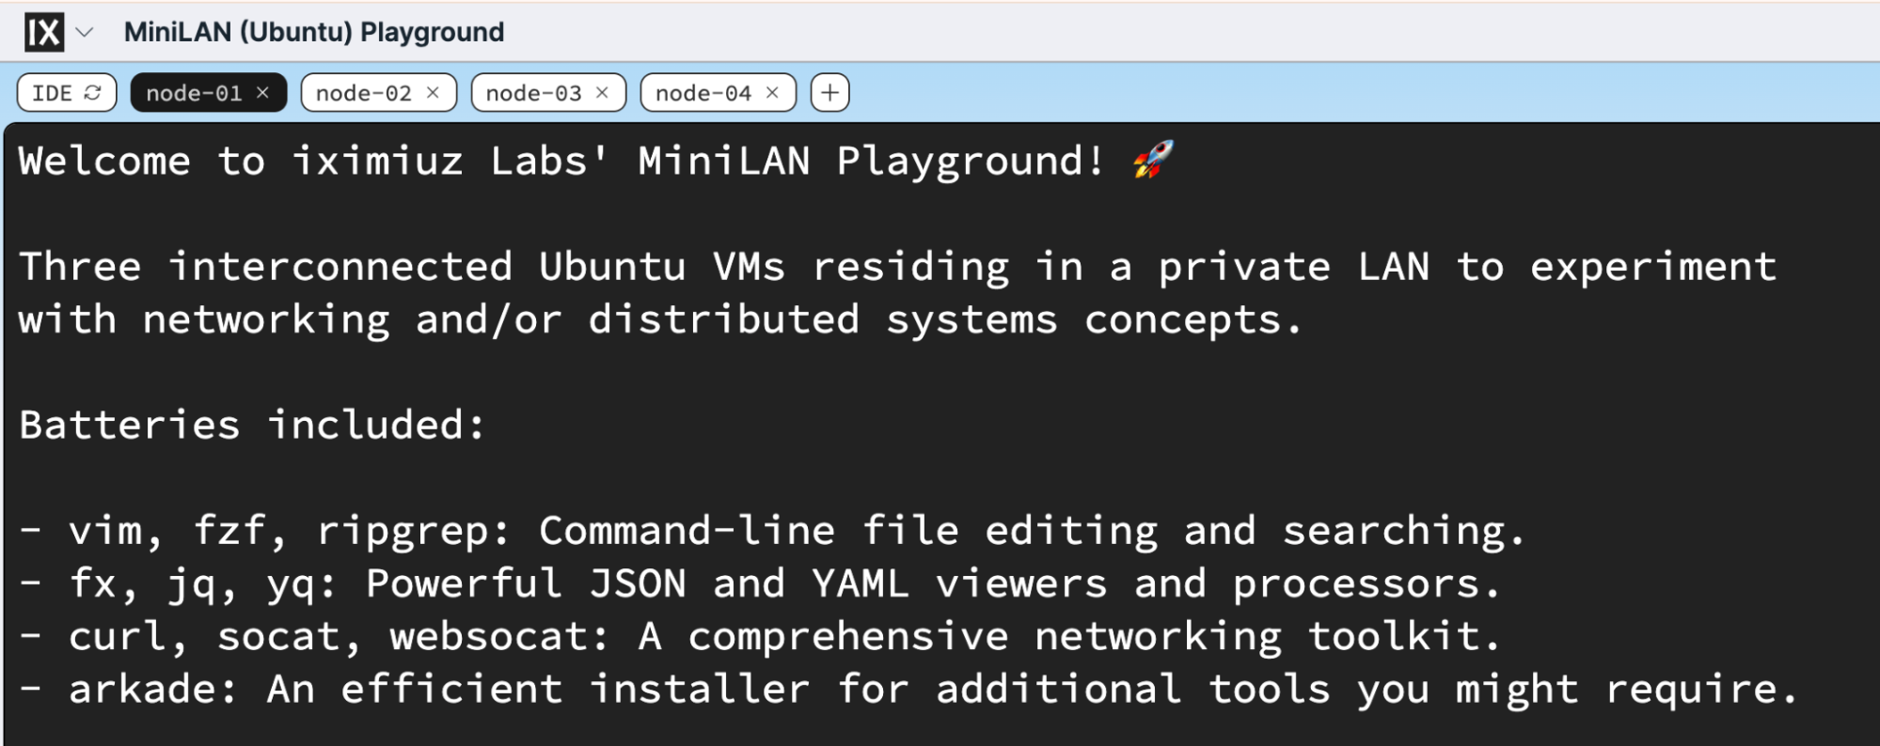Switch to the node-01 terminal tab
Screen dimensions: 1880x746
208,93
